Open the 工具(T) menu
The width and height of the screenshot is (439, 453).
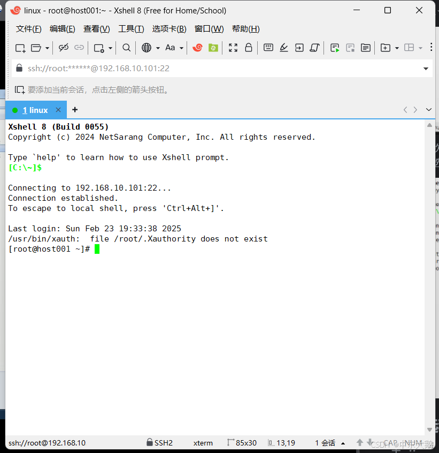(x=131, y=29)
